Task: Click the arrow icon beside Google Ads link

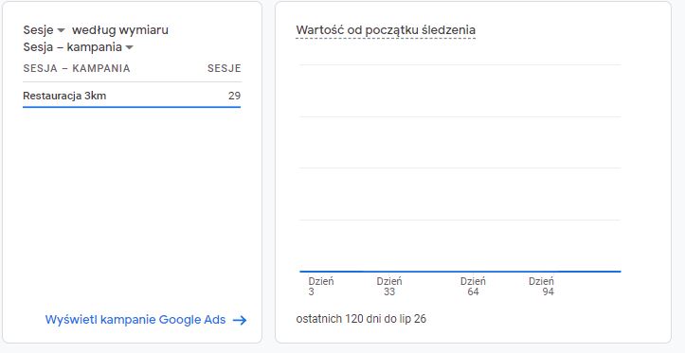Action: 240,320
